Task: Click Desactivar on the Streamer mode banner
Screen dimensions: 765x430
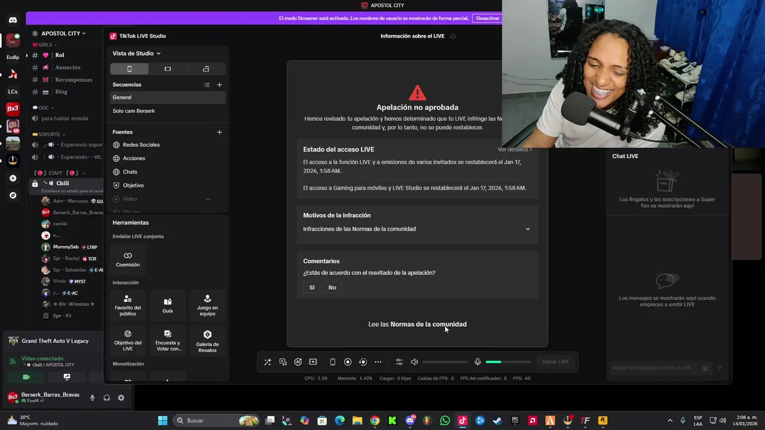Action: [x=488, y=19]
